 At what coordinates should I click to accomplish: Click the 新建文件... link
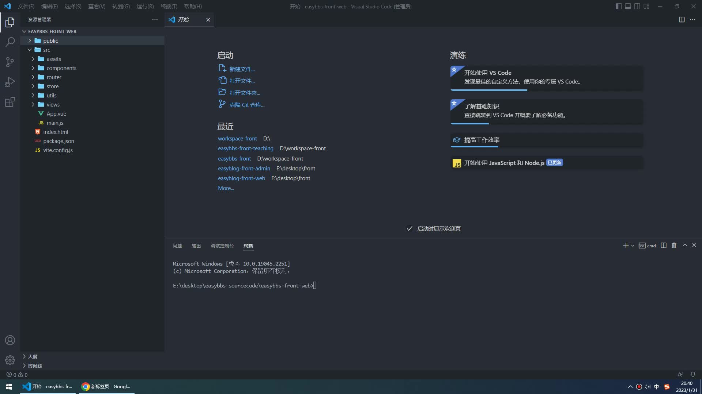[237, 69]
